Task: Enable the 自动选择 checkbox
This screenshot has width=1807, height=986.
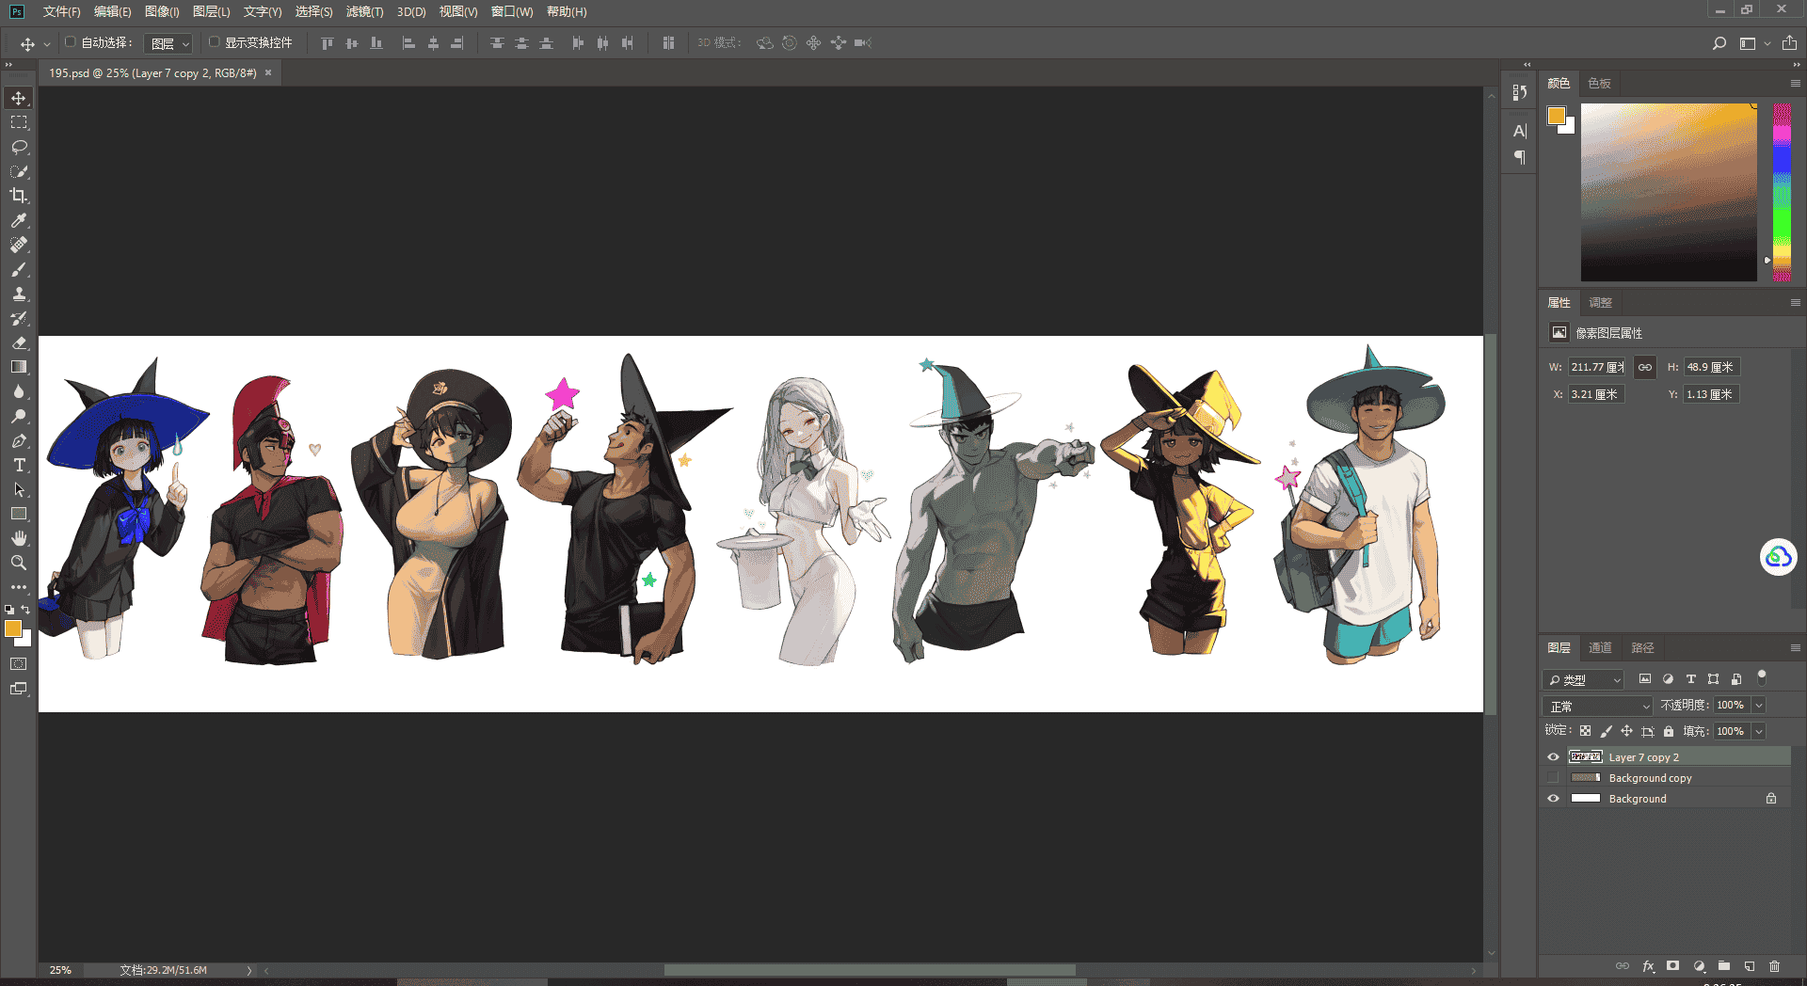Action: [x=71, y=42]
